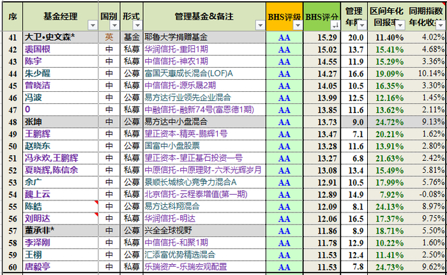
Task: Open the 同期指数年化收益 filter dropdown
Action: click(x=441, y=26)
